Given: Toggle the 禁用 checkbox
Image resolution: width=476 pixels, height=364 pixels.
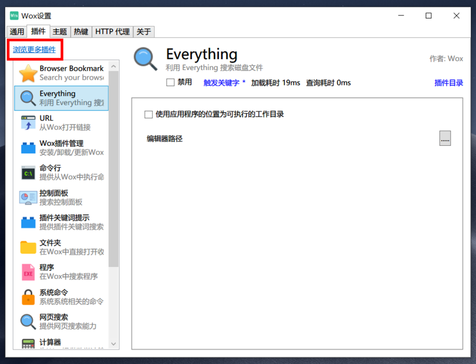Looking at the screenshot, I should 170,82.
